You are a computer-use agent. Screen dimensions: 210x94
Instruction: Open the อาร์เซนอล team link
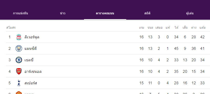(33, 72)
